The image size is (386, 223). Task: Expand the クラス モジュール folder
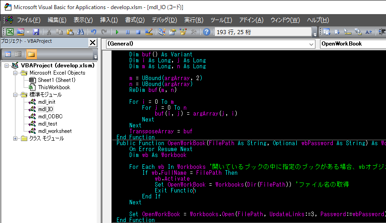15,138
